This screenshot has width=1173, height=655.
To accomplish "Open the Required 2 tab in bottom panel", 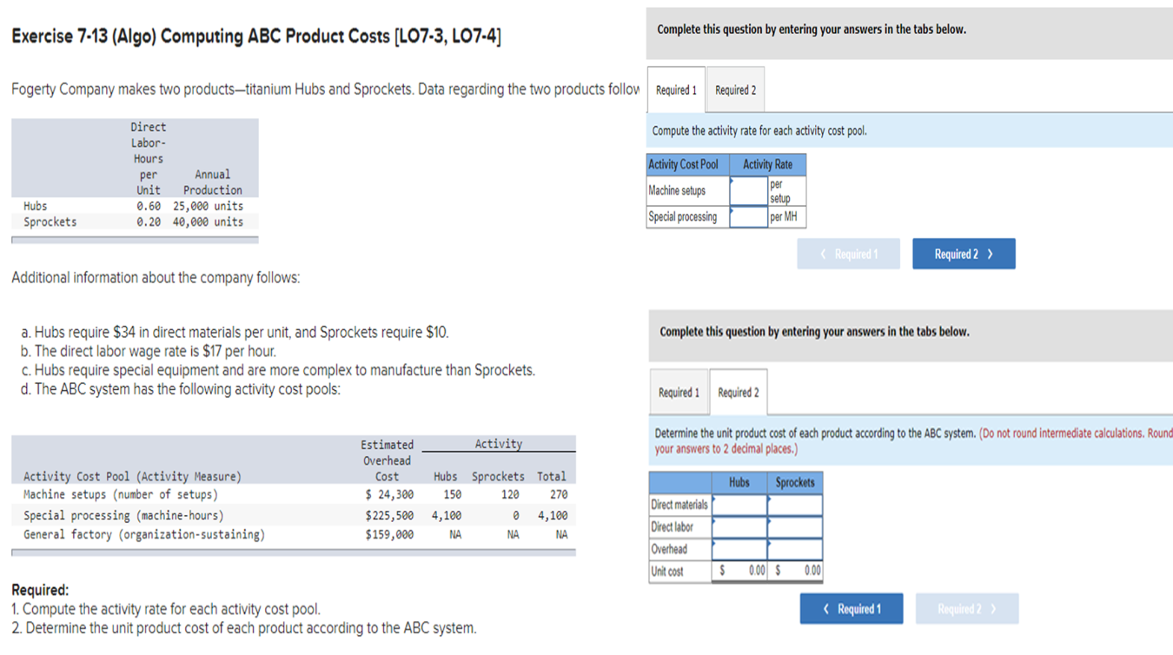I will (738, 391).
